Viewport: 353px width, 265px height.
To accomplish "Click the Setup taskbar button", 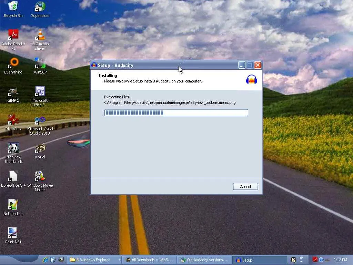I will click(x=260, y=260).
